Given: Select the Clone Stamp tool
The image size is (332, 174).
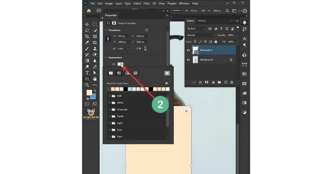Looking at the screenshot, I should point(95,49).
